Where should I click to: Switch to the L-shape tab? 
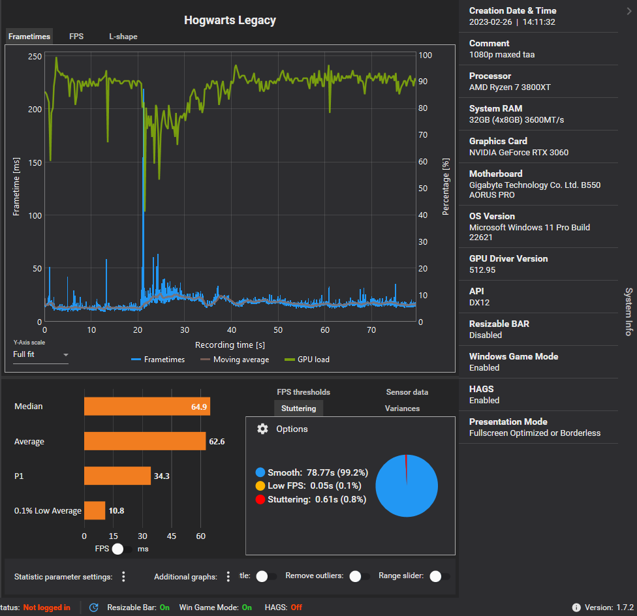coord(123,37)
